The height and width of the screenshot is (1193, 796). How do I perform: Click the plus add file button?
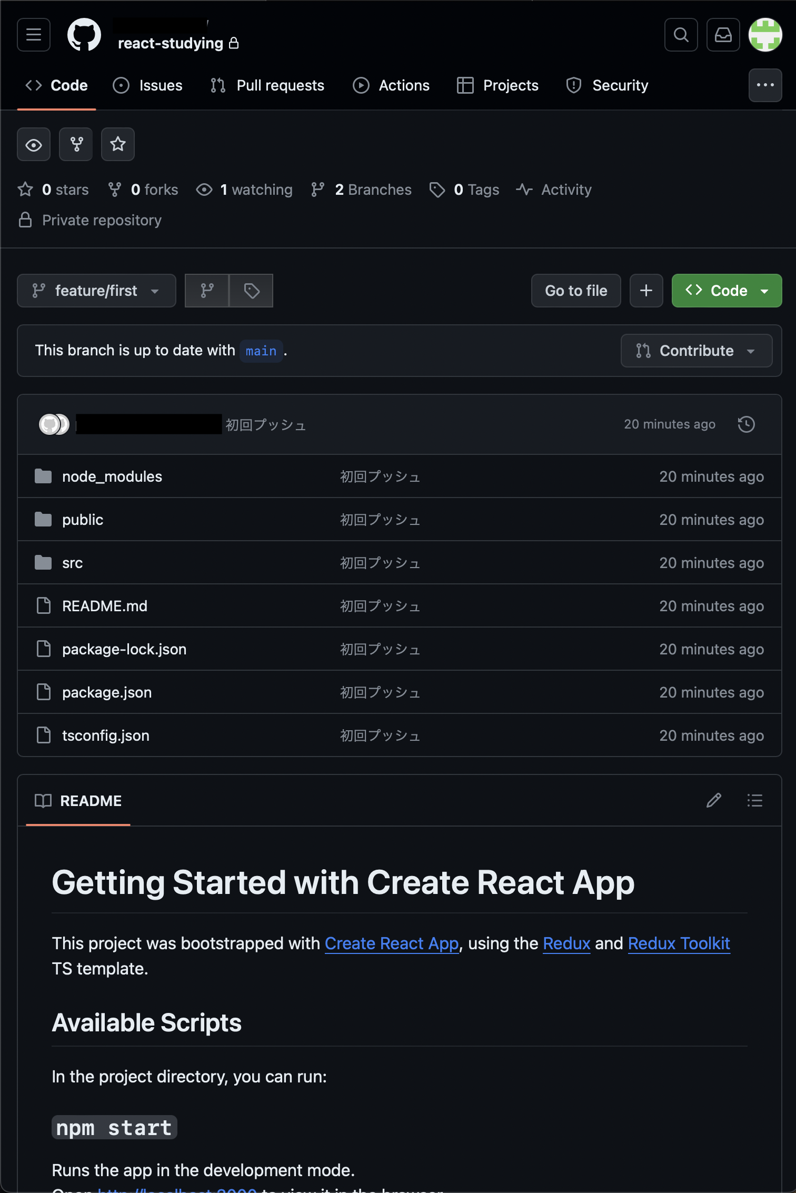[x=646, y=291]
